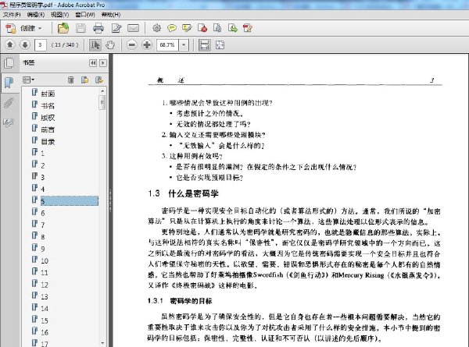The height and width of the screenshot is (347, 469).
Task: Open the zoom percentage dropdown
Action: click(184, 45)
